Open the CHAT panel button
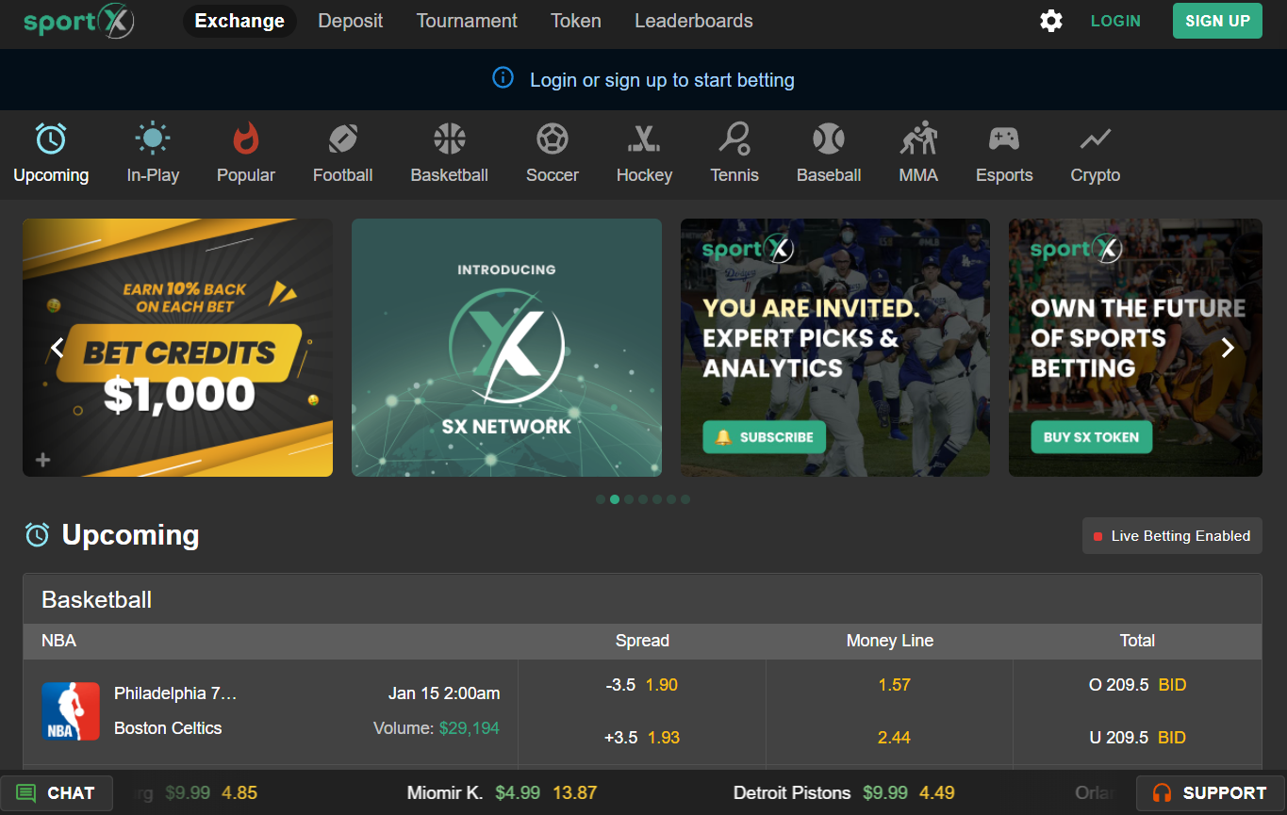This screenshot has height=815, width=1287. point(57,793)
